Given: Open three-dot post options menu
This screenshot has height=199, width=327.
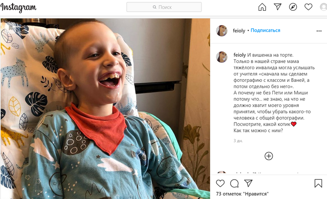Looking at the screenshot, I should click(x=319, y=31).
